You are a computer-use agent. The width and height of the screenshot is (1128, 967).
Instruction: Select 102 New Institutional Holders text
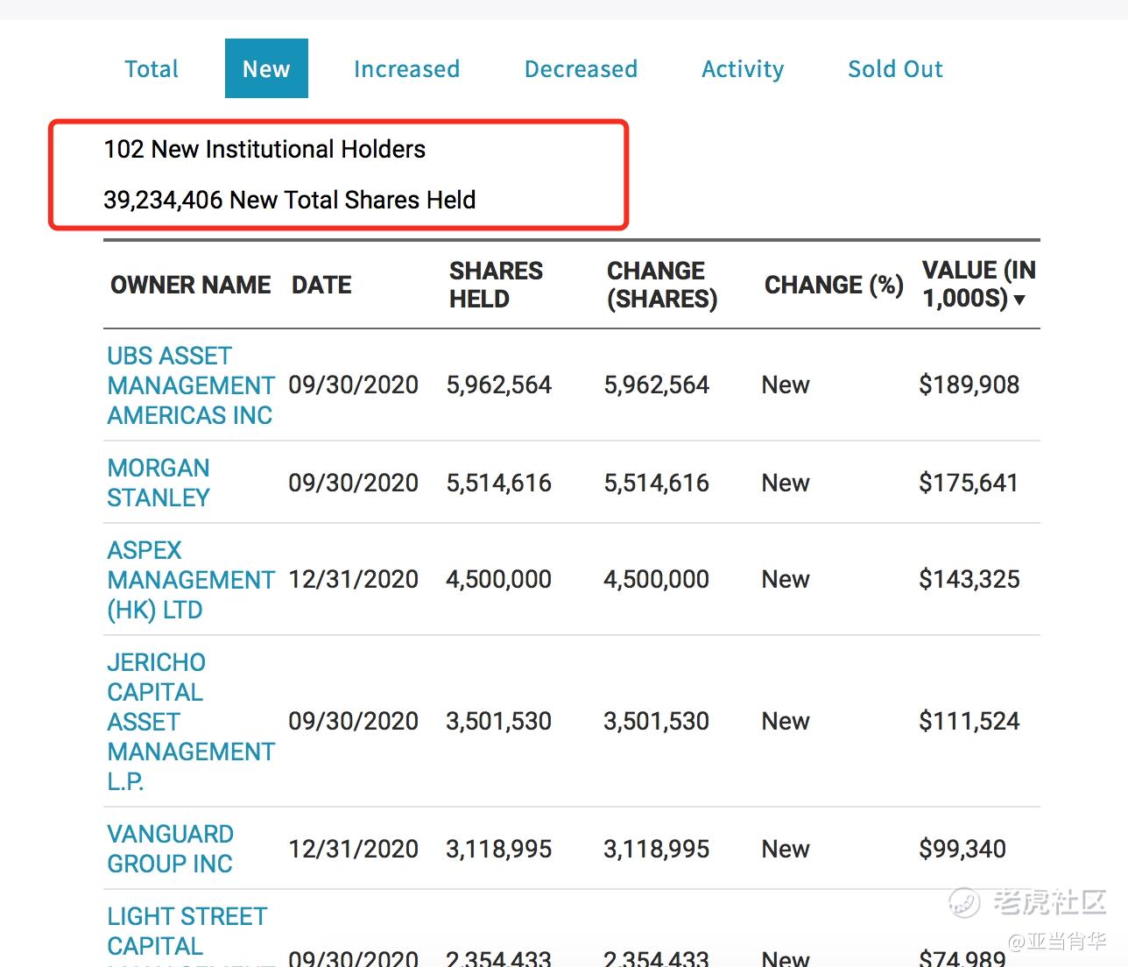(x=264, y=149)
